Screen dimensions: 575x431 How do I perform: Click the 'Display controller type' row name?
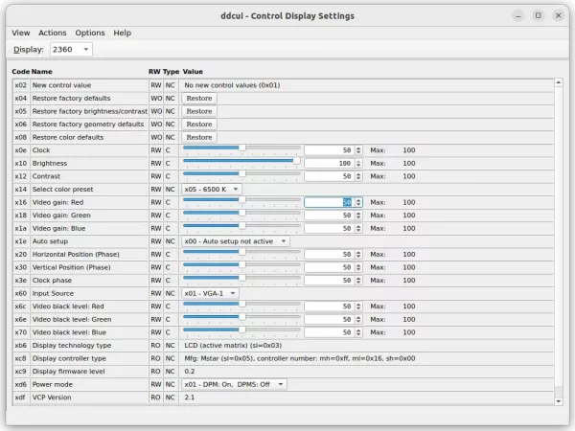(x=69, y=358)
